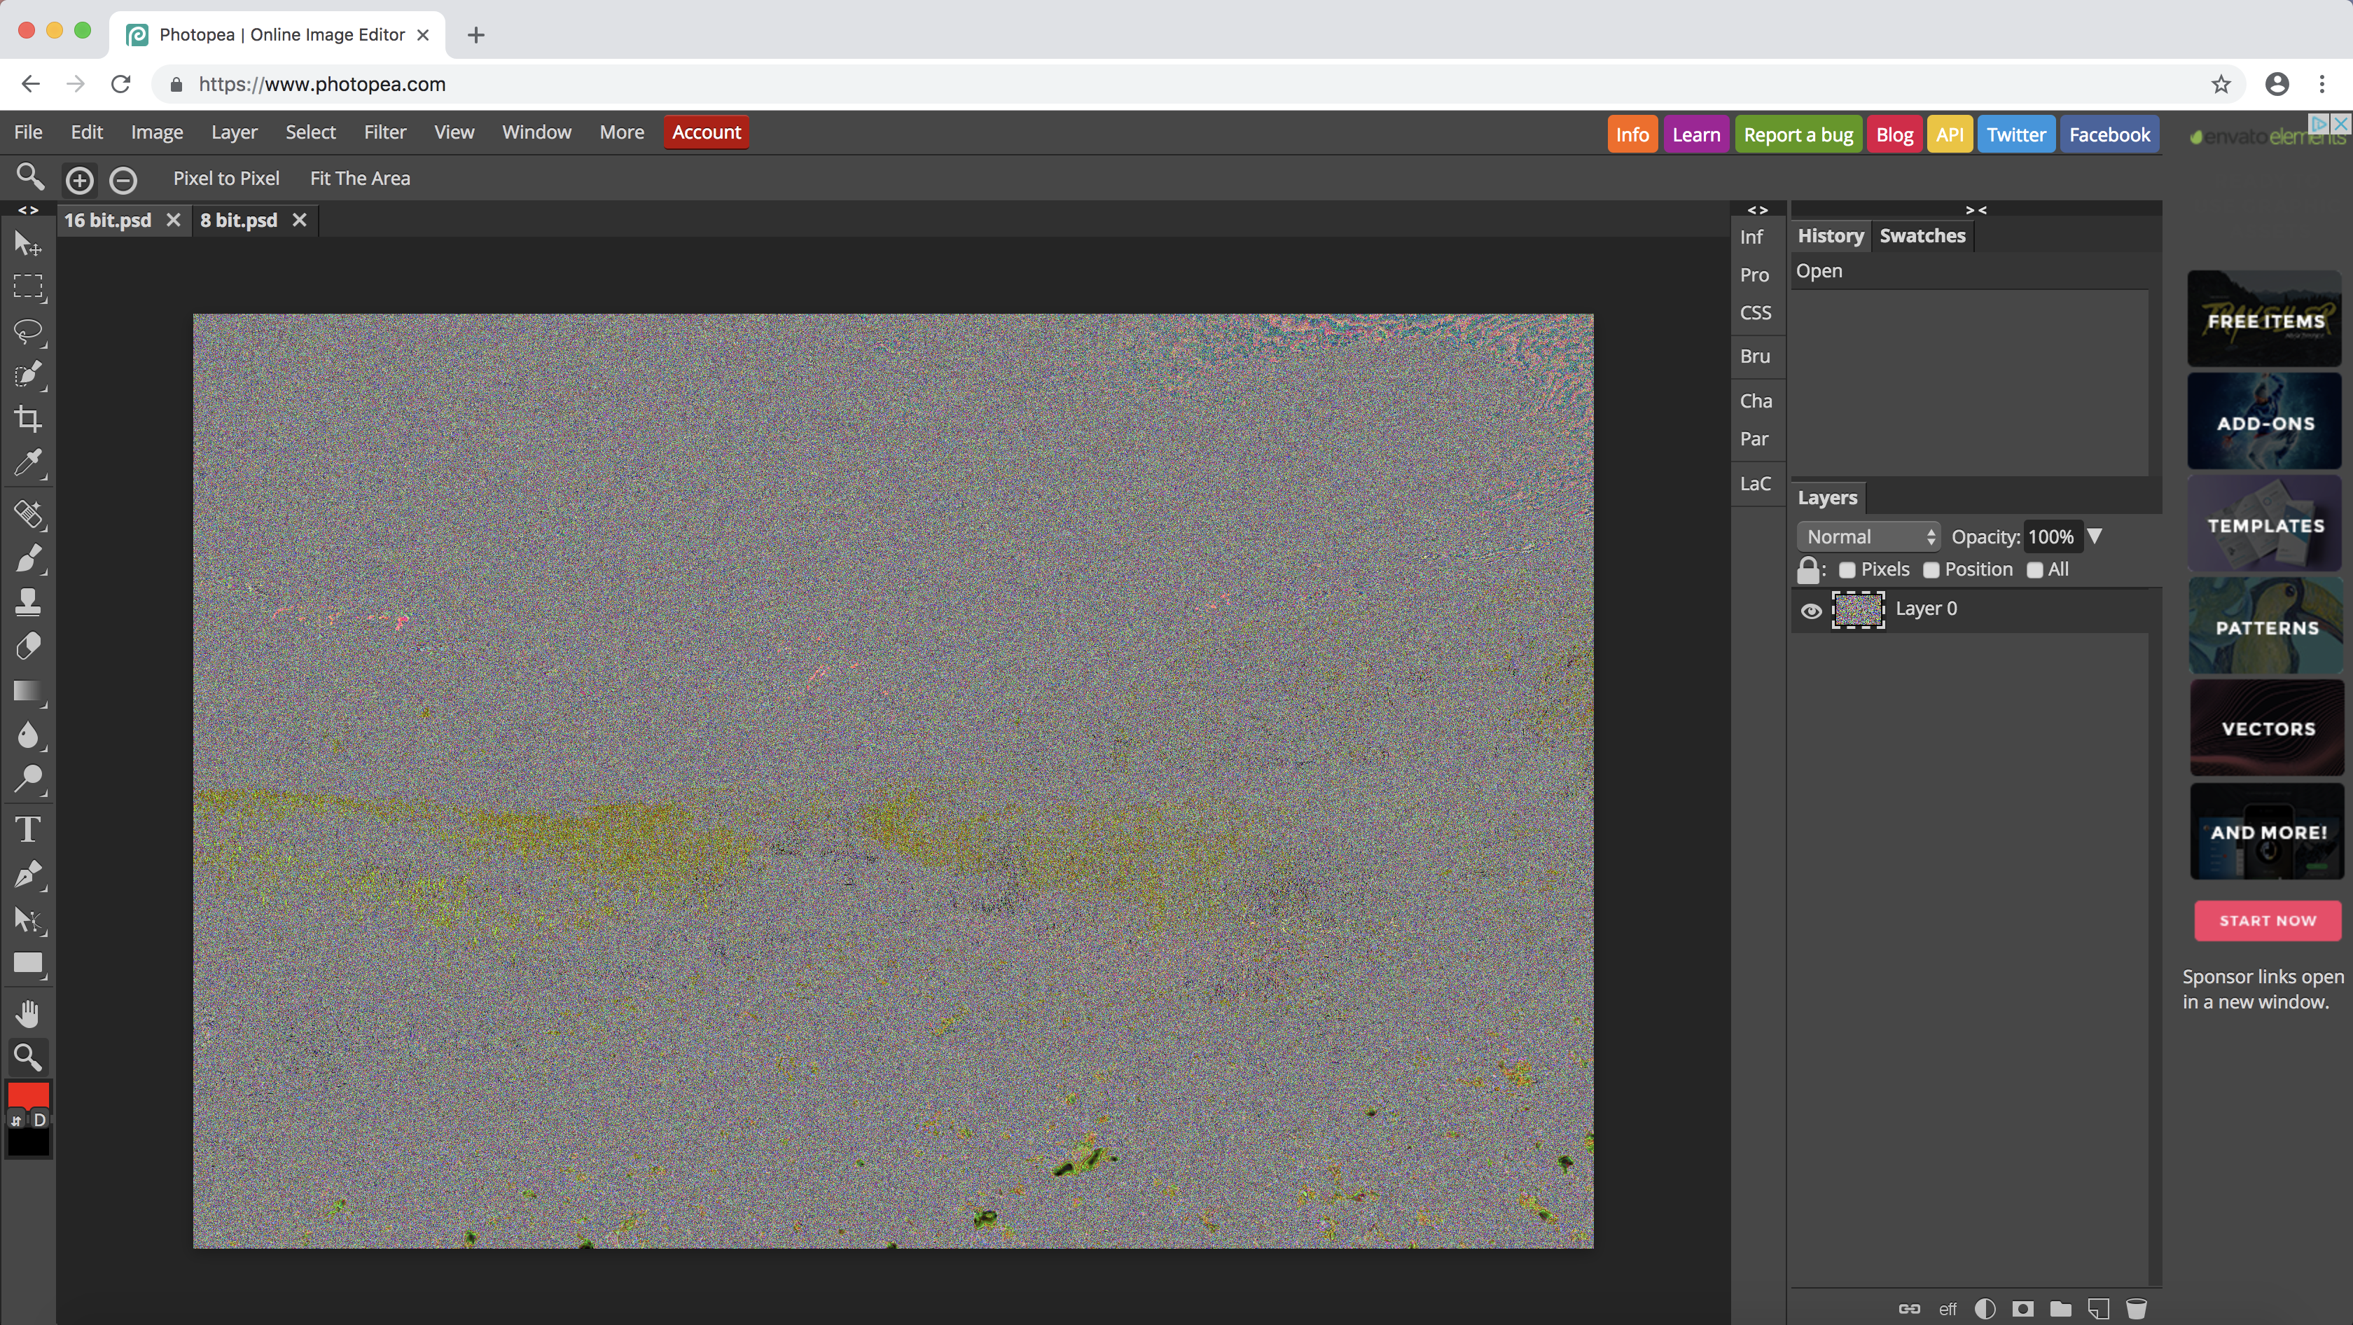
Task: Open the Normal blend mode dropdown
Action: (x=1868, y=536)
